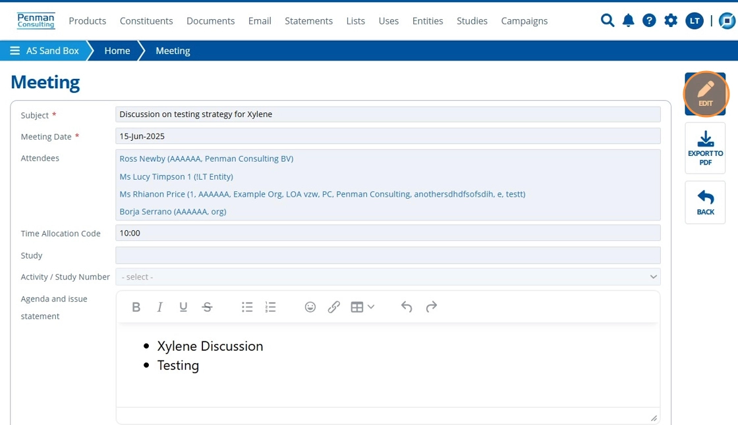Image resolution: width=738 pixels, height=425 pixels.
Task: Click the AS Sand Box breadcrumb label
Action: coord(53,50)
